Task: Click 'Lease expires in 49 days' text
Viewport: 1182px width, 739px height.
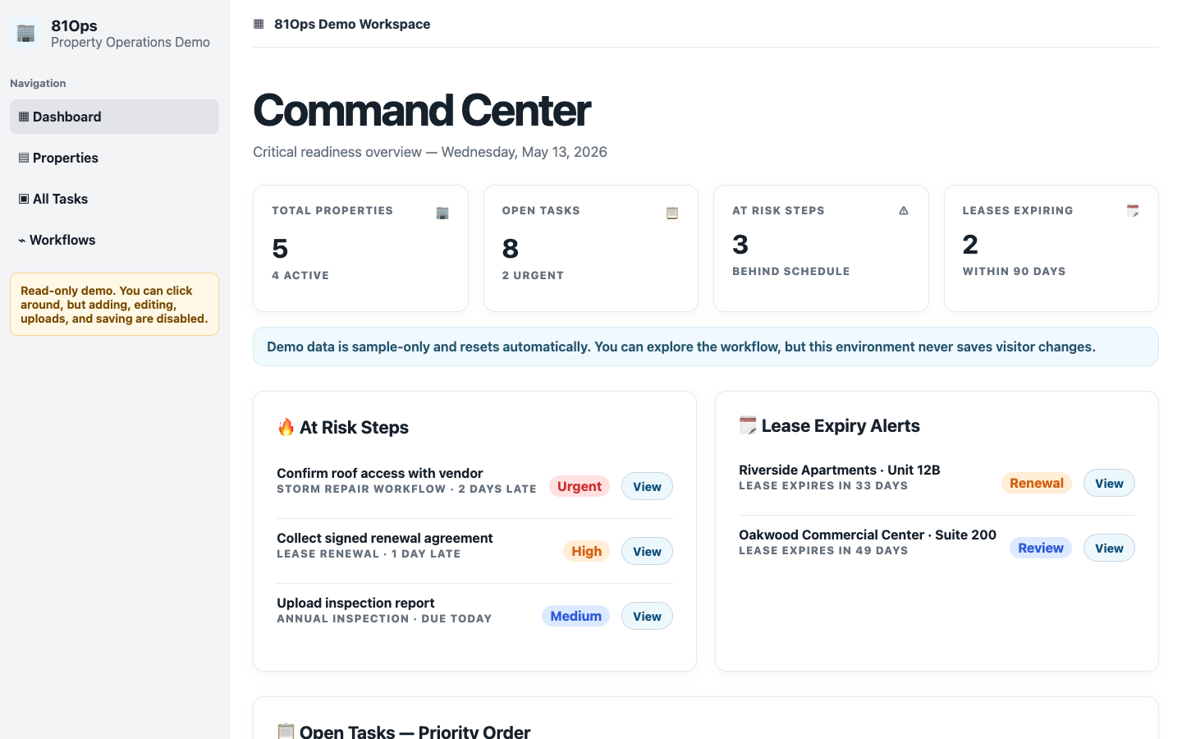Action: (x=823, y=551)
